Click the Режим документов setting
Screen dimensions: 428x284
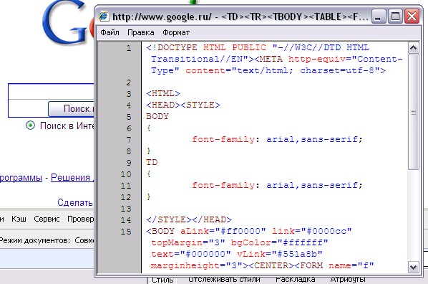point(47,240)
